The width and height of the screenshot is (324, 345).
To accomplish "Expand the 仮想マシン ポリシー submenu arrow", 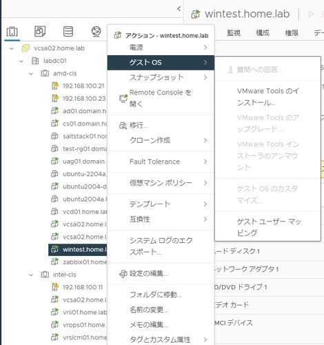I will tap(205, 183).
